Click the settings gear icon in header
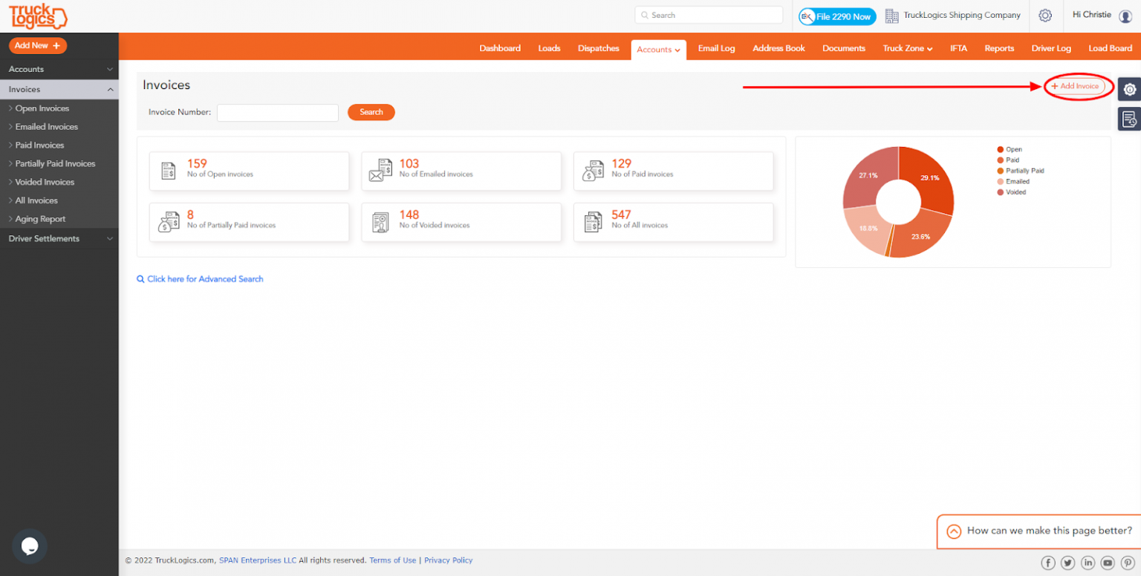 tap(1045, 16)
